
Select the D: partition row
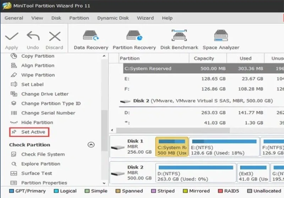pyautogui.click(x=203, y=112)
